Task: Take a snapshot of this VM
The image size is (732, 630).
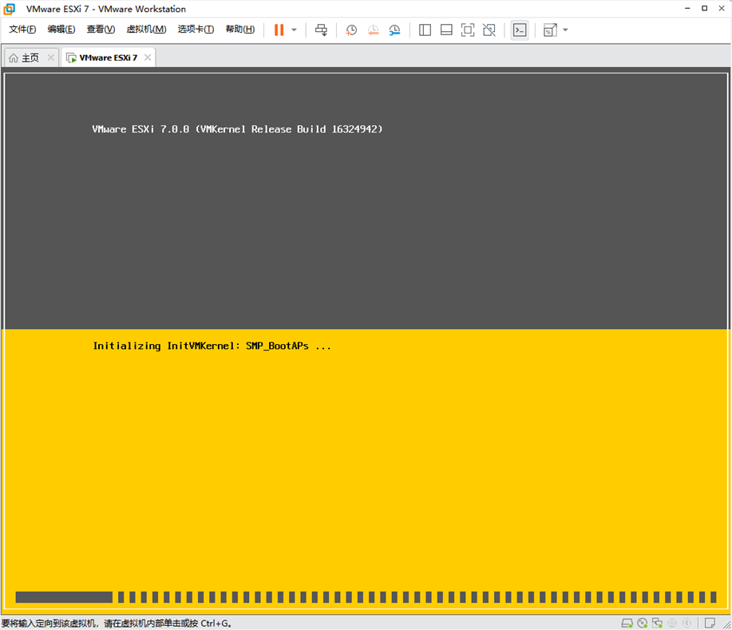Action: click(351, 30)
